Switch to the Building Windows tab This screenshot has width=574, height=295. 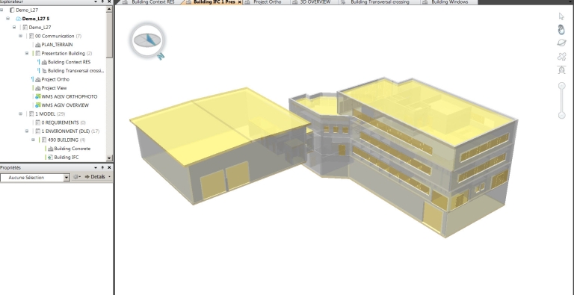point(448,2)
